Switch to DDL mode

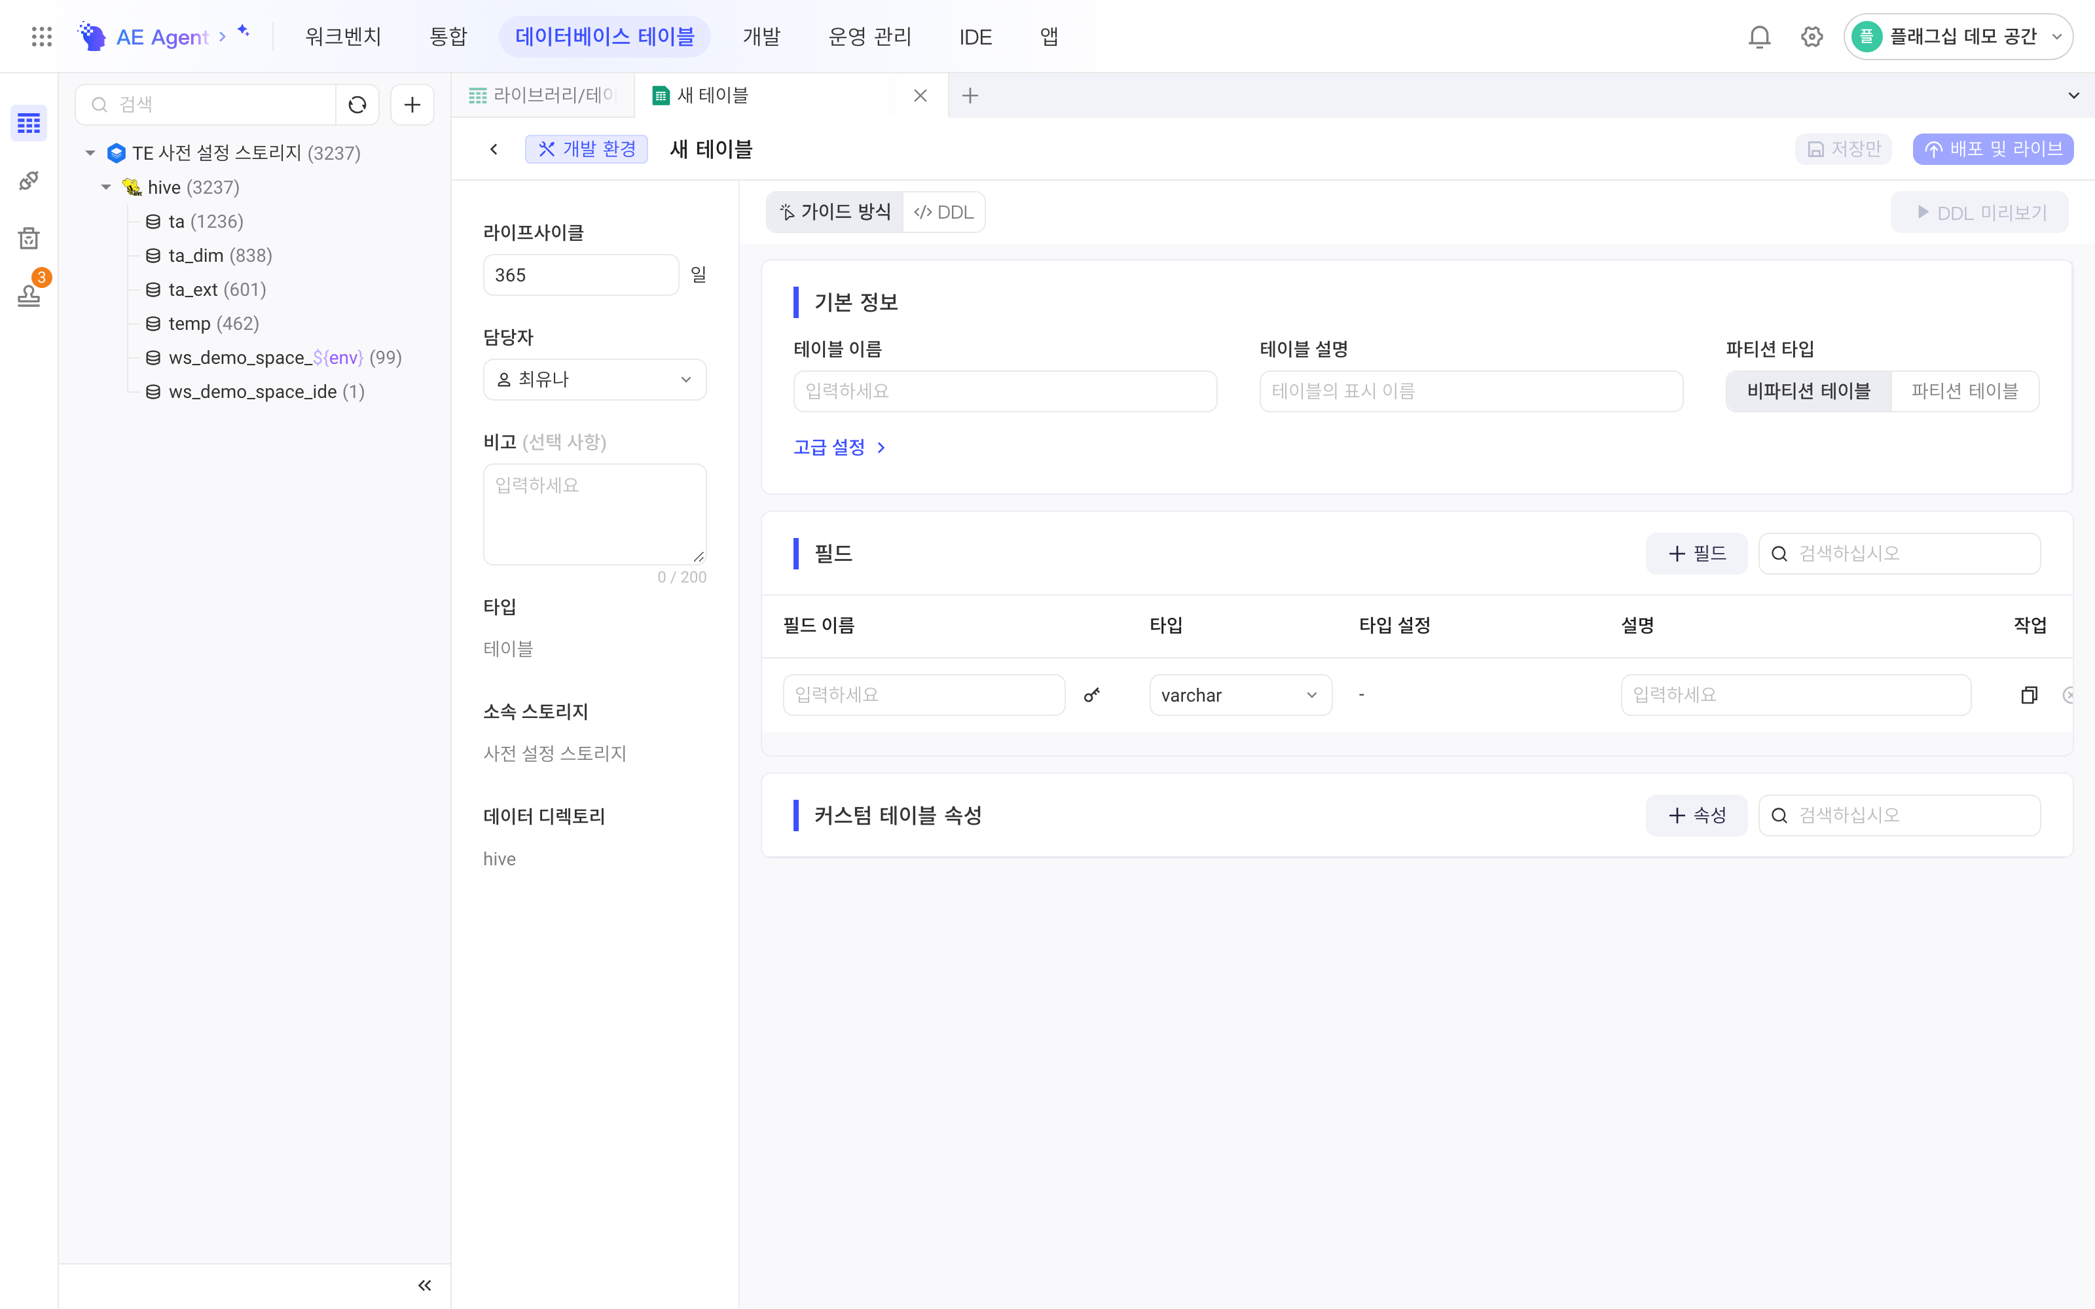[943, 212]
